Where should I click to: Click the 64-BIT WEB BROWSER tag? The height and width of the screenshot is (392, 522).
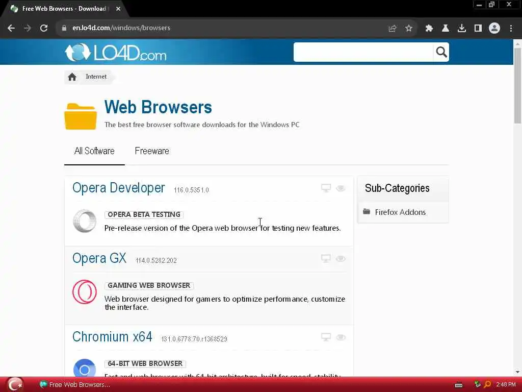[145, 363]
